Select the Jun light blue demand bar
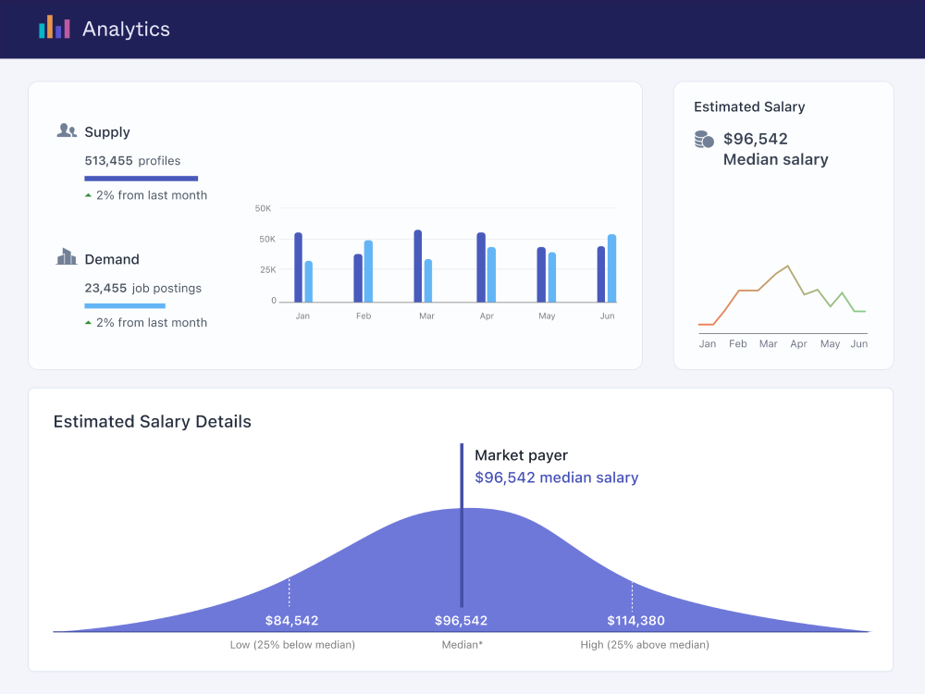 [611, 268]
